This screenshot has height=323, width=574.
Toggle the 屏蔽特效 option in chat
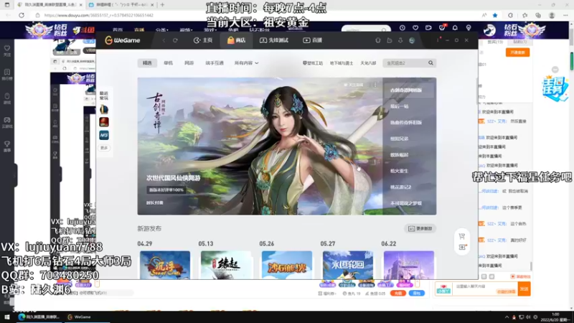[x=521, y=276]
